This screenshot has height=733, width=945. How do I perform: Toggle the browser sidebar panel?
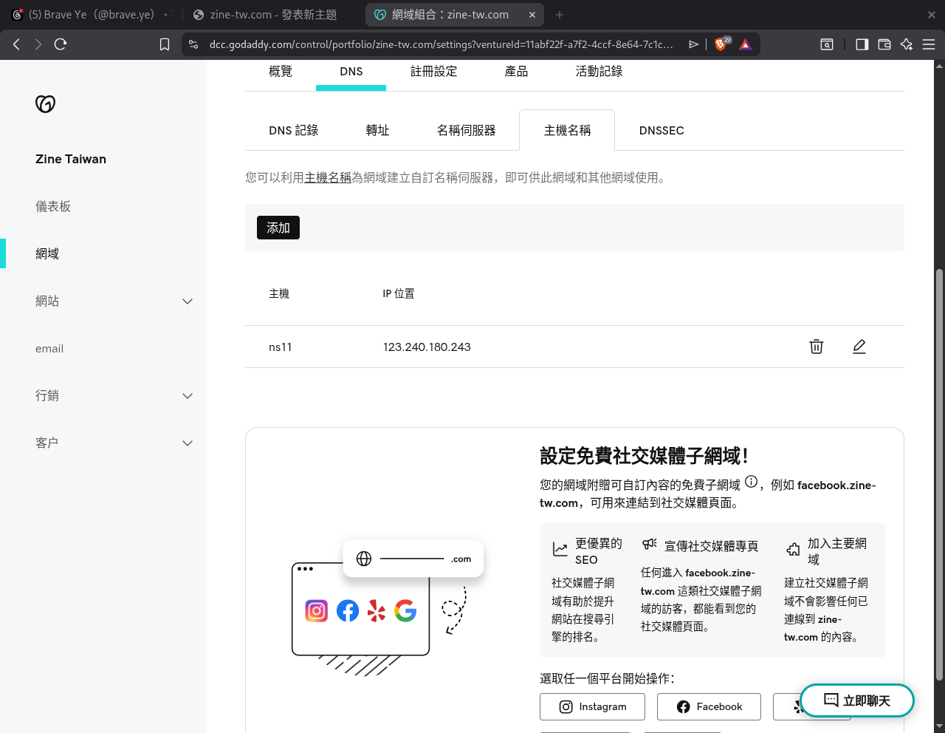(x=862, y=44)
